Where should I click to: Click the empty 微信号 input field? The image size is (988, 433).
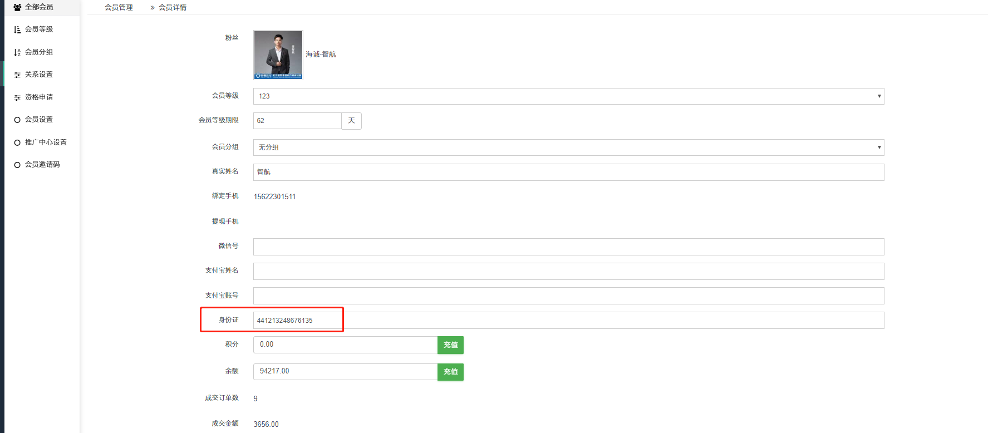(x=568, y=247)
